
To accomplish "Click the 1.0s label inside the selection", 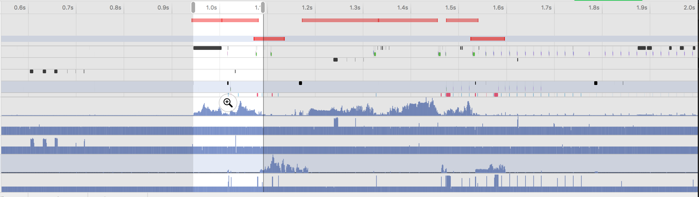I will (x=211, y=8).
